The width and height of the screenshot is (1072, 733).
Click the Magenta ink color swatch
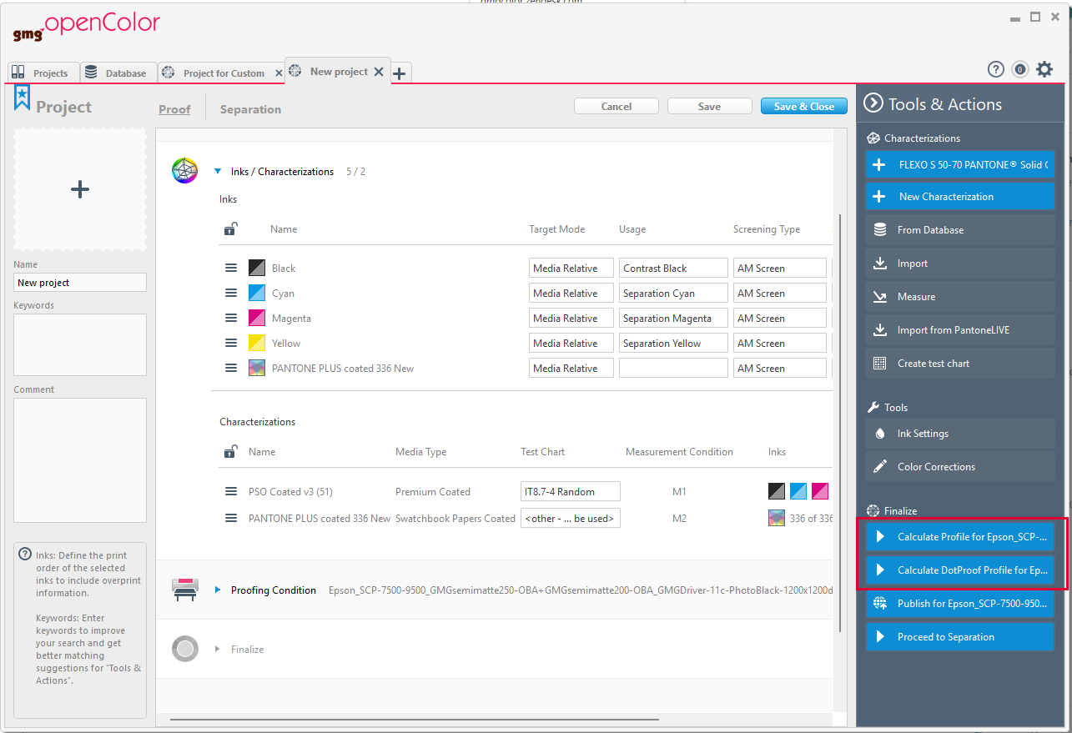(x=256, y=318)
